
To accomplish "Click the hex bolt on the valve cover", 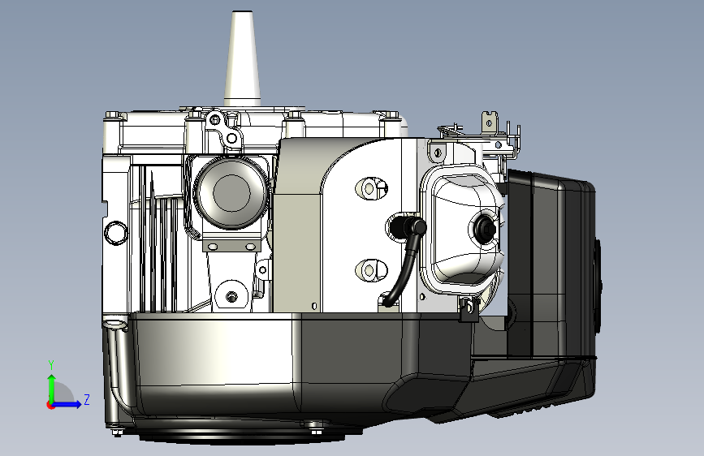I will tap(486, 230).
